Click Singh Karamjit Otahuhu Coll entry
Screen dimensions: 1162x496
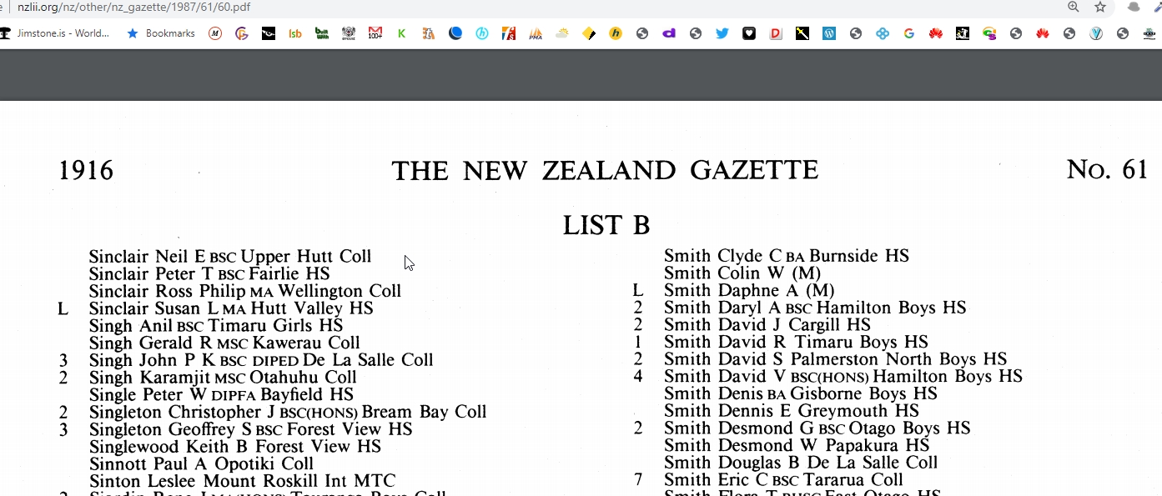pos(223,378)
